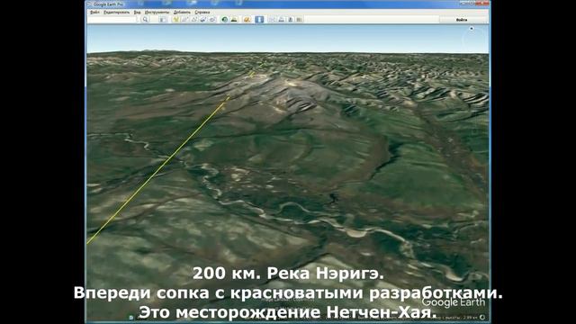Image resolution: width=576 pixels, height=324 pixels.
Task: Open the Добавить menu
Action: click(182, 12)
